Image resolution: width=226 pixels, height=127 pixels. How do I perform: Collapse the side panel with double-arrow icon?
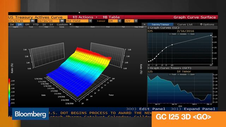click(144, 24)
